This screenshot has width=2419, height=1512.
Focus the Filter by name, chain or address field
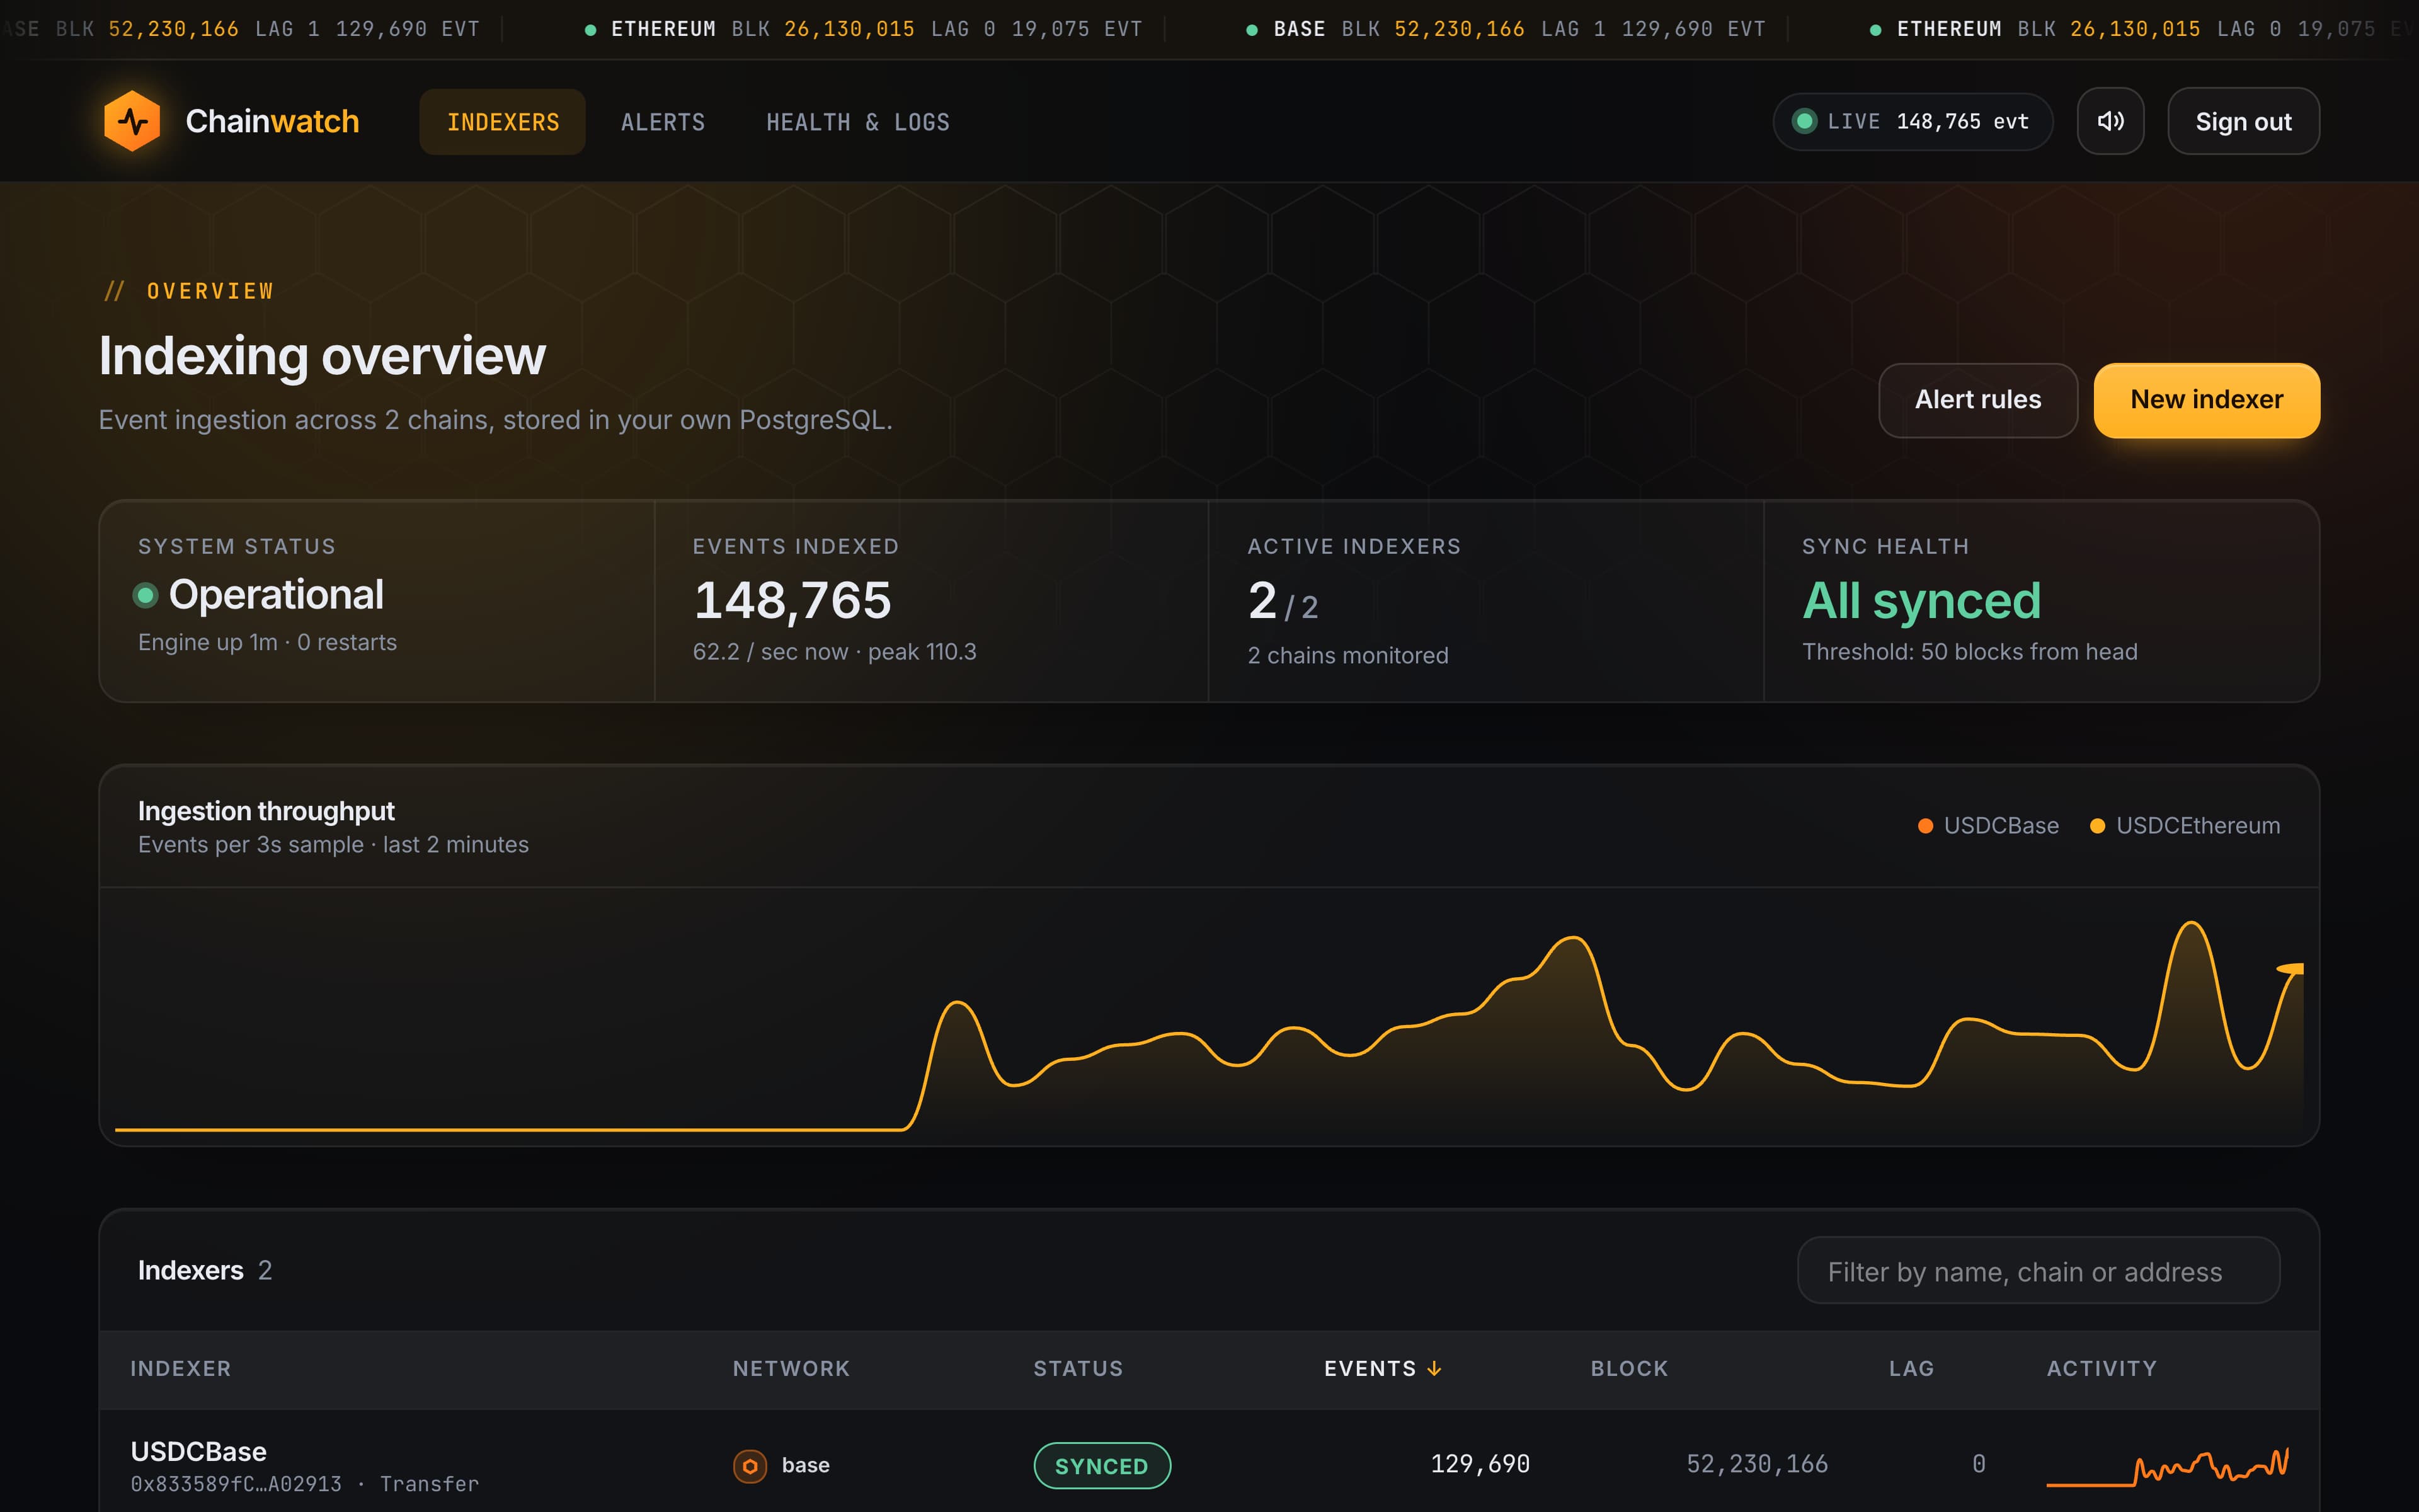(2038, 1271)
